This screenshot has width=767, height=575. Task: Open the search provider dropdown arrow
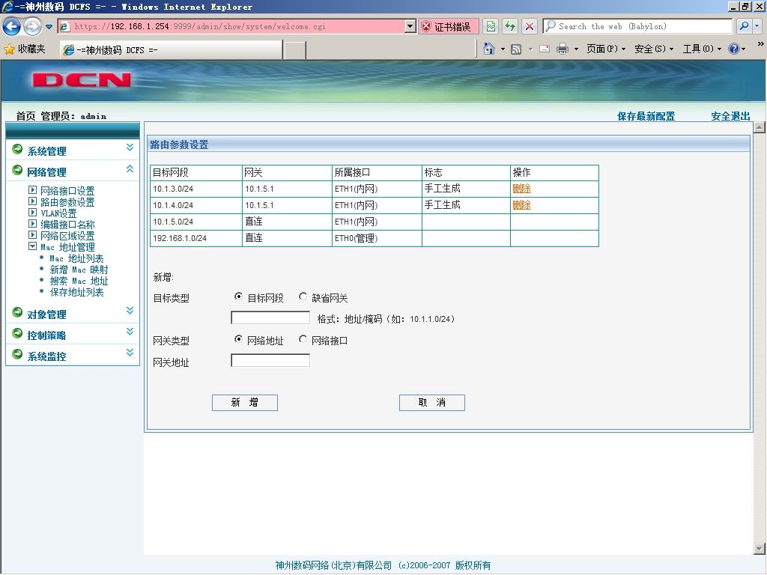click(x=757, y=26)
